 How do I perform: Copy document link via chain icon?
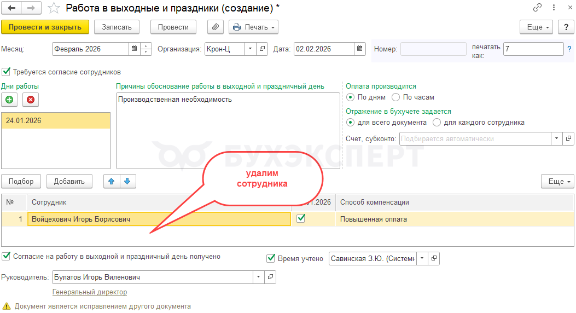click(537, 7)
